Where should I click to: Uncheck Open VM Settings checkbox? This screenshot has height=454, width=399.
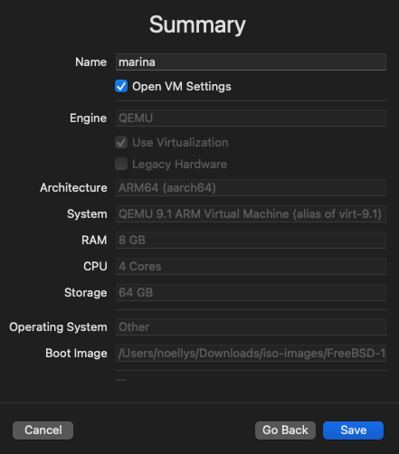pyautogui.click(x=121, y=86)
